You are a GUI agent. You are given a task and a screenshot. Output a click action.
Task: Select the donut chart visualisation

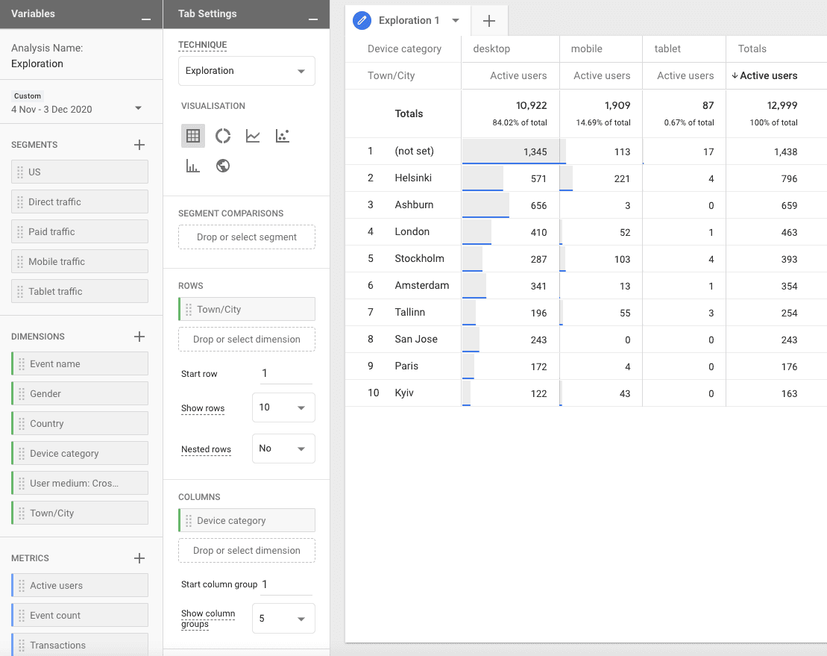coord(223,136)
